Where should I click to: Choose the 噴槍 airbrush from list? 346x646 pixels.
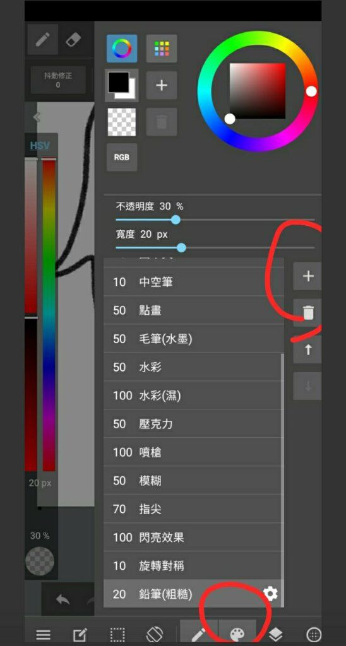[193, 452]
